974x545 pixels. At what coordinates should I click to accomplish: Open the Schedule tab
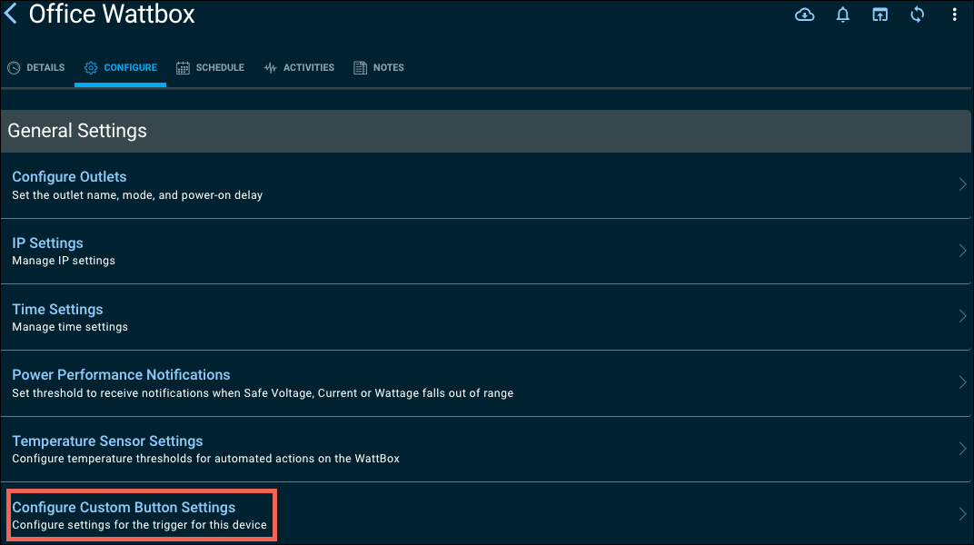point(210,68)
